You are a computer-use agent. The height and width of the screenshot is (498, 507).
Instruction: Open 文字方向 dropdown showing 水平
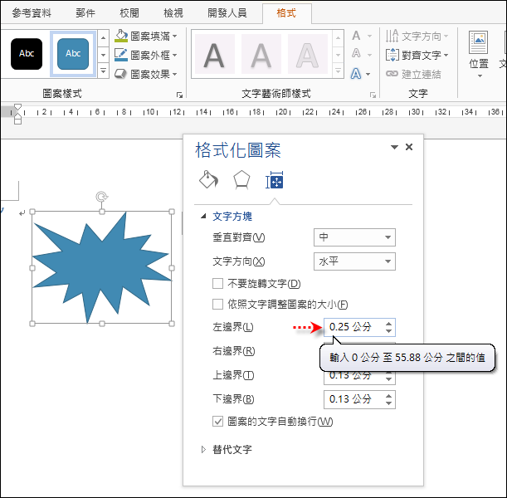pos(354,261)
